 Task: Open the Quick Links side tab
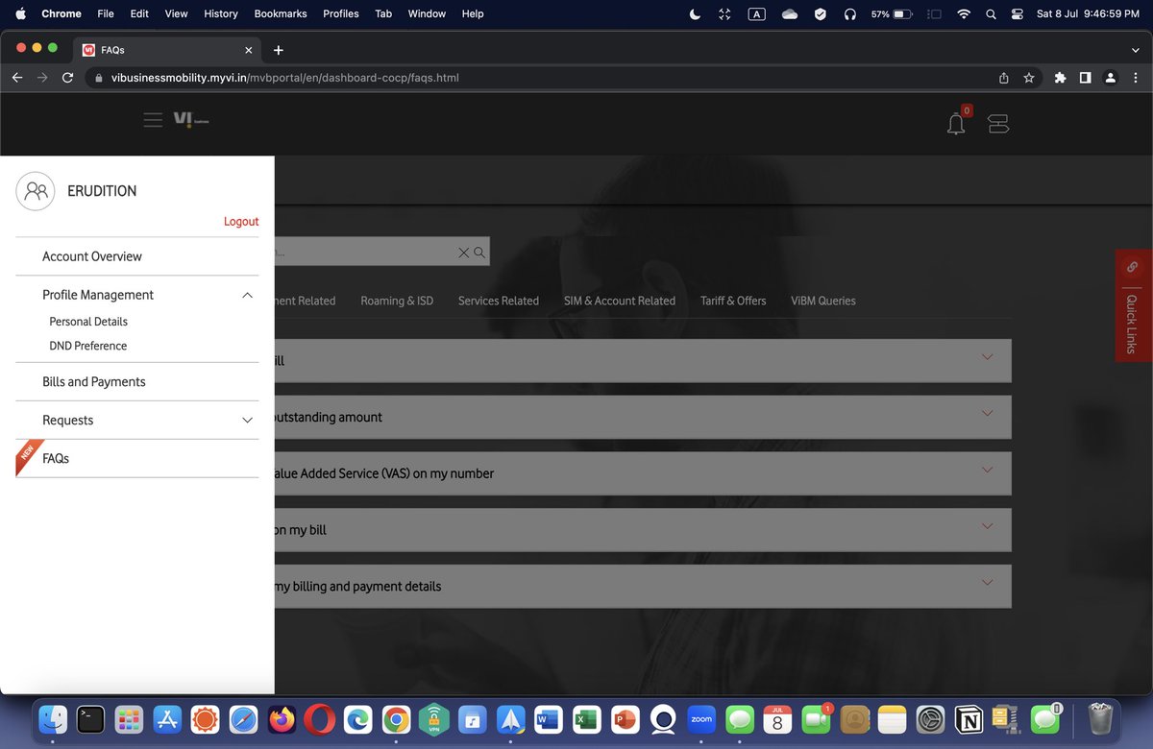(1133, 305)
